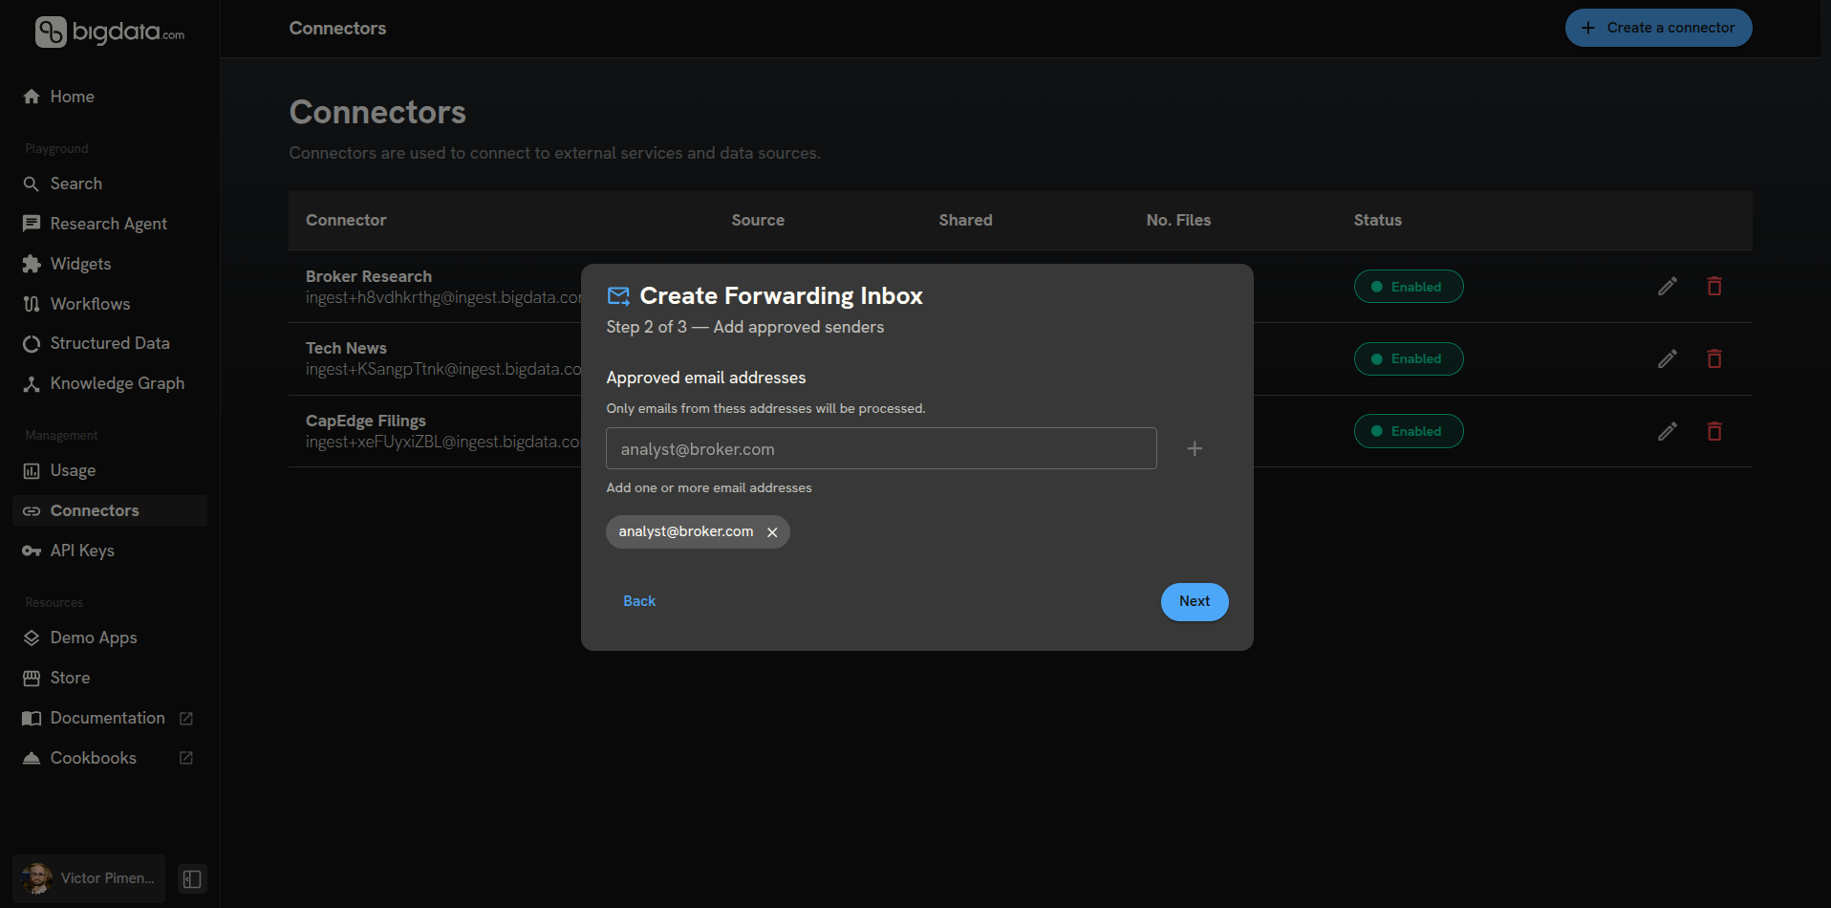Click the Tech News ingest email address
1831x908 pixels.
[x=443, y=369]
